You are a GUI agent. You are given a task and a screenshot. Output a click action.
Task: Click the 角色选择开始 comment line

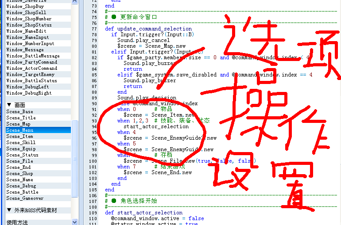[131, 201]
